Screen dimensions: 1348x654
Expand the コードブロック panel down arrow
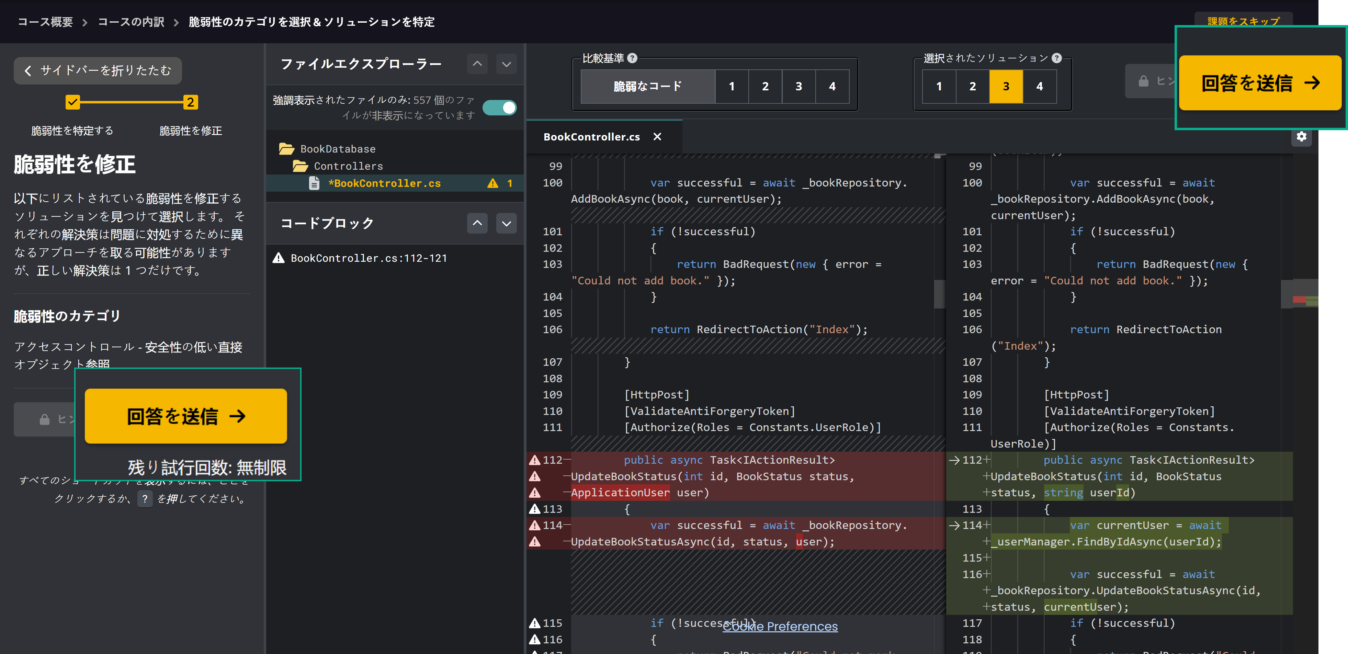(x=506, y=223)
